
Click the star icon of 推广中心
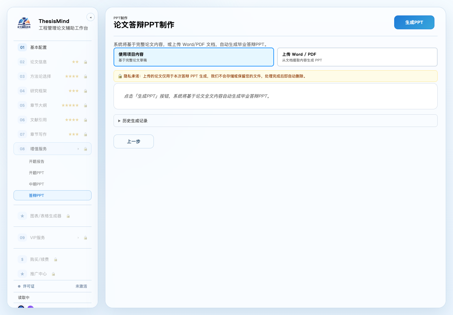(22, 274)
